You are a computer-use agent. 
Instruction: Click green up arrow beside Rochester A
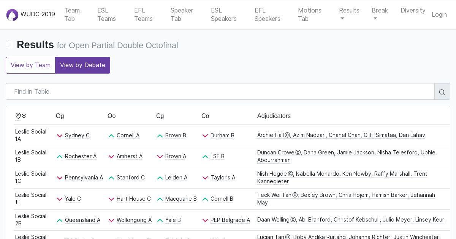(x=60, y=157)
